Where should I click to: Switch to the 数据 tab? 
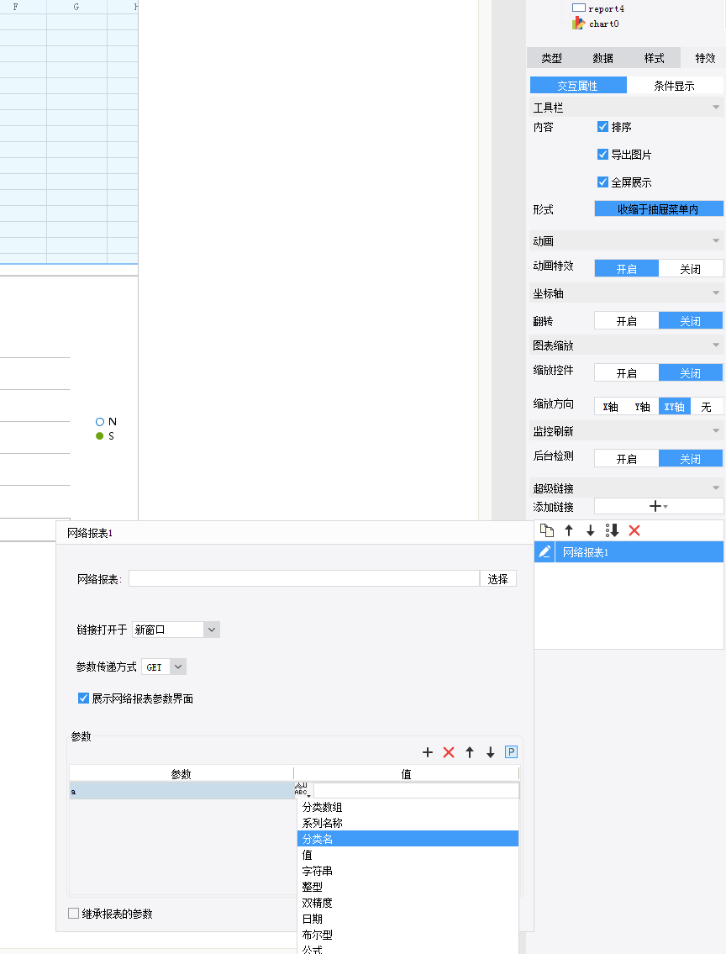602,58
